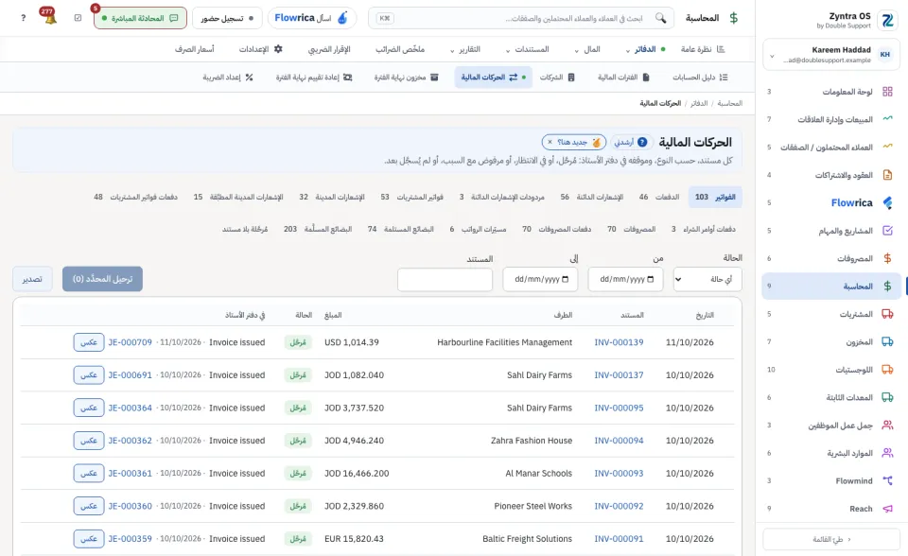The height and width of the screenshot is (556, 908).
Task: Select the مسيّرات الرواتب 6 tab
Action: pos(478,230)
